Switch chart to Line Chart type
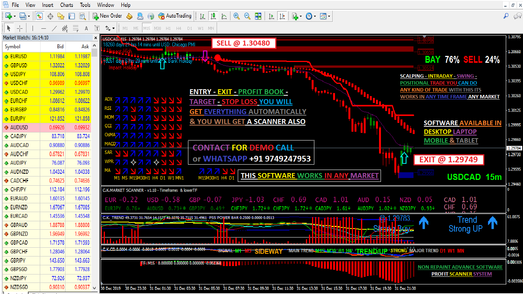The height and width of the screenshot is (294, 523). 224,16
